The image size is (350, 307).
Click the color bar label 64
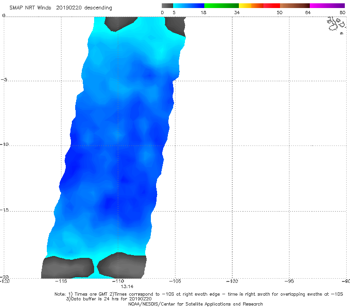pos(308,12)
